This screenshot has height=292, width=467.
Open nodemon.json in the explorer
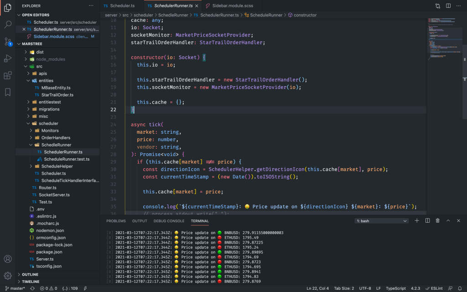coord(50,230)
